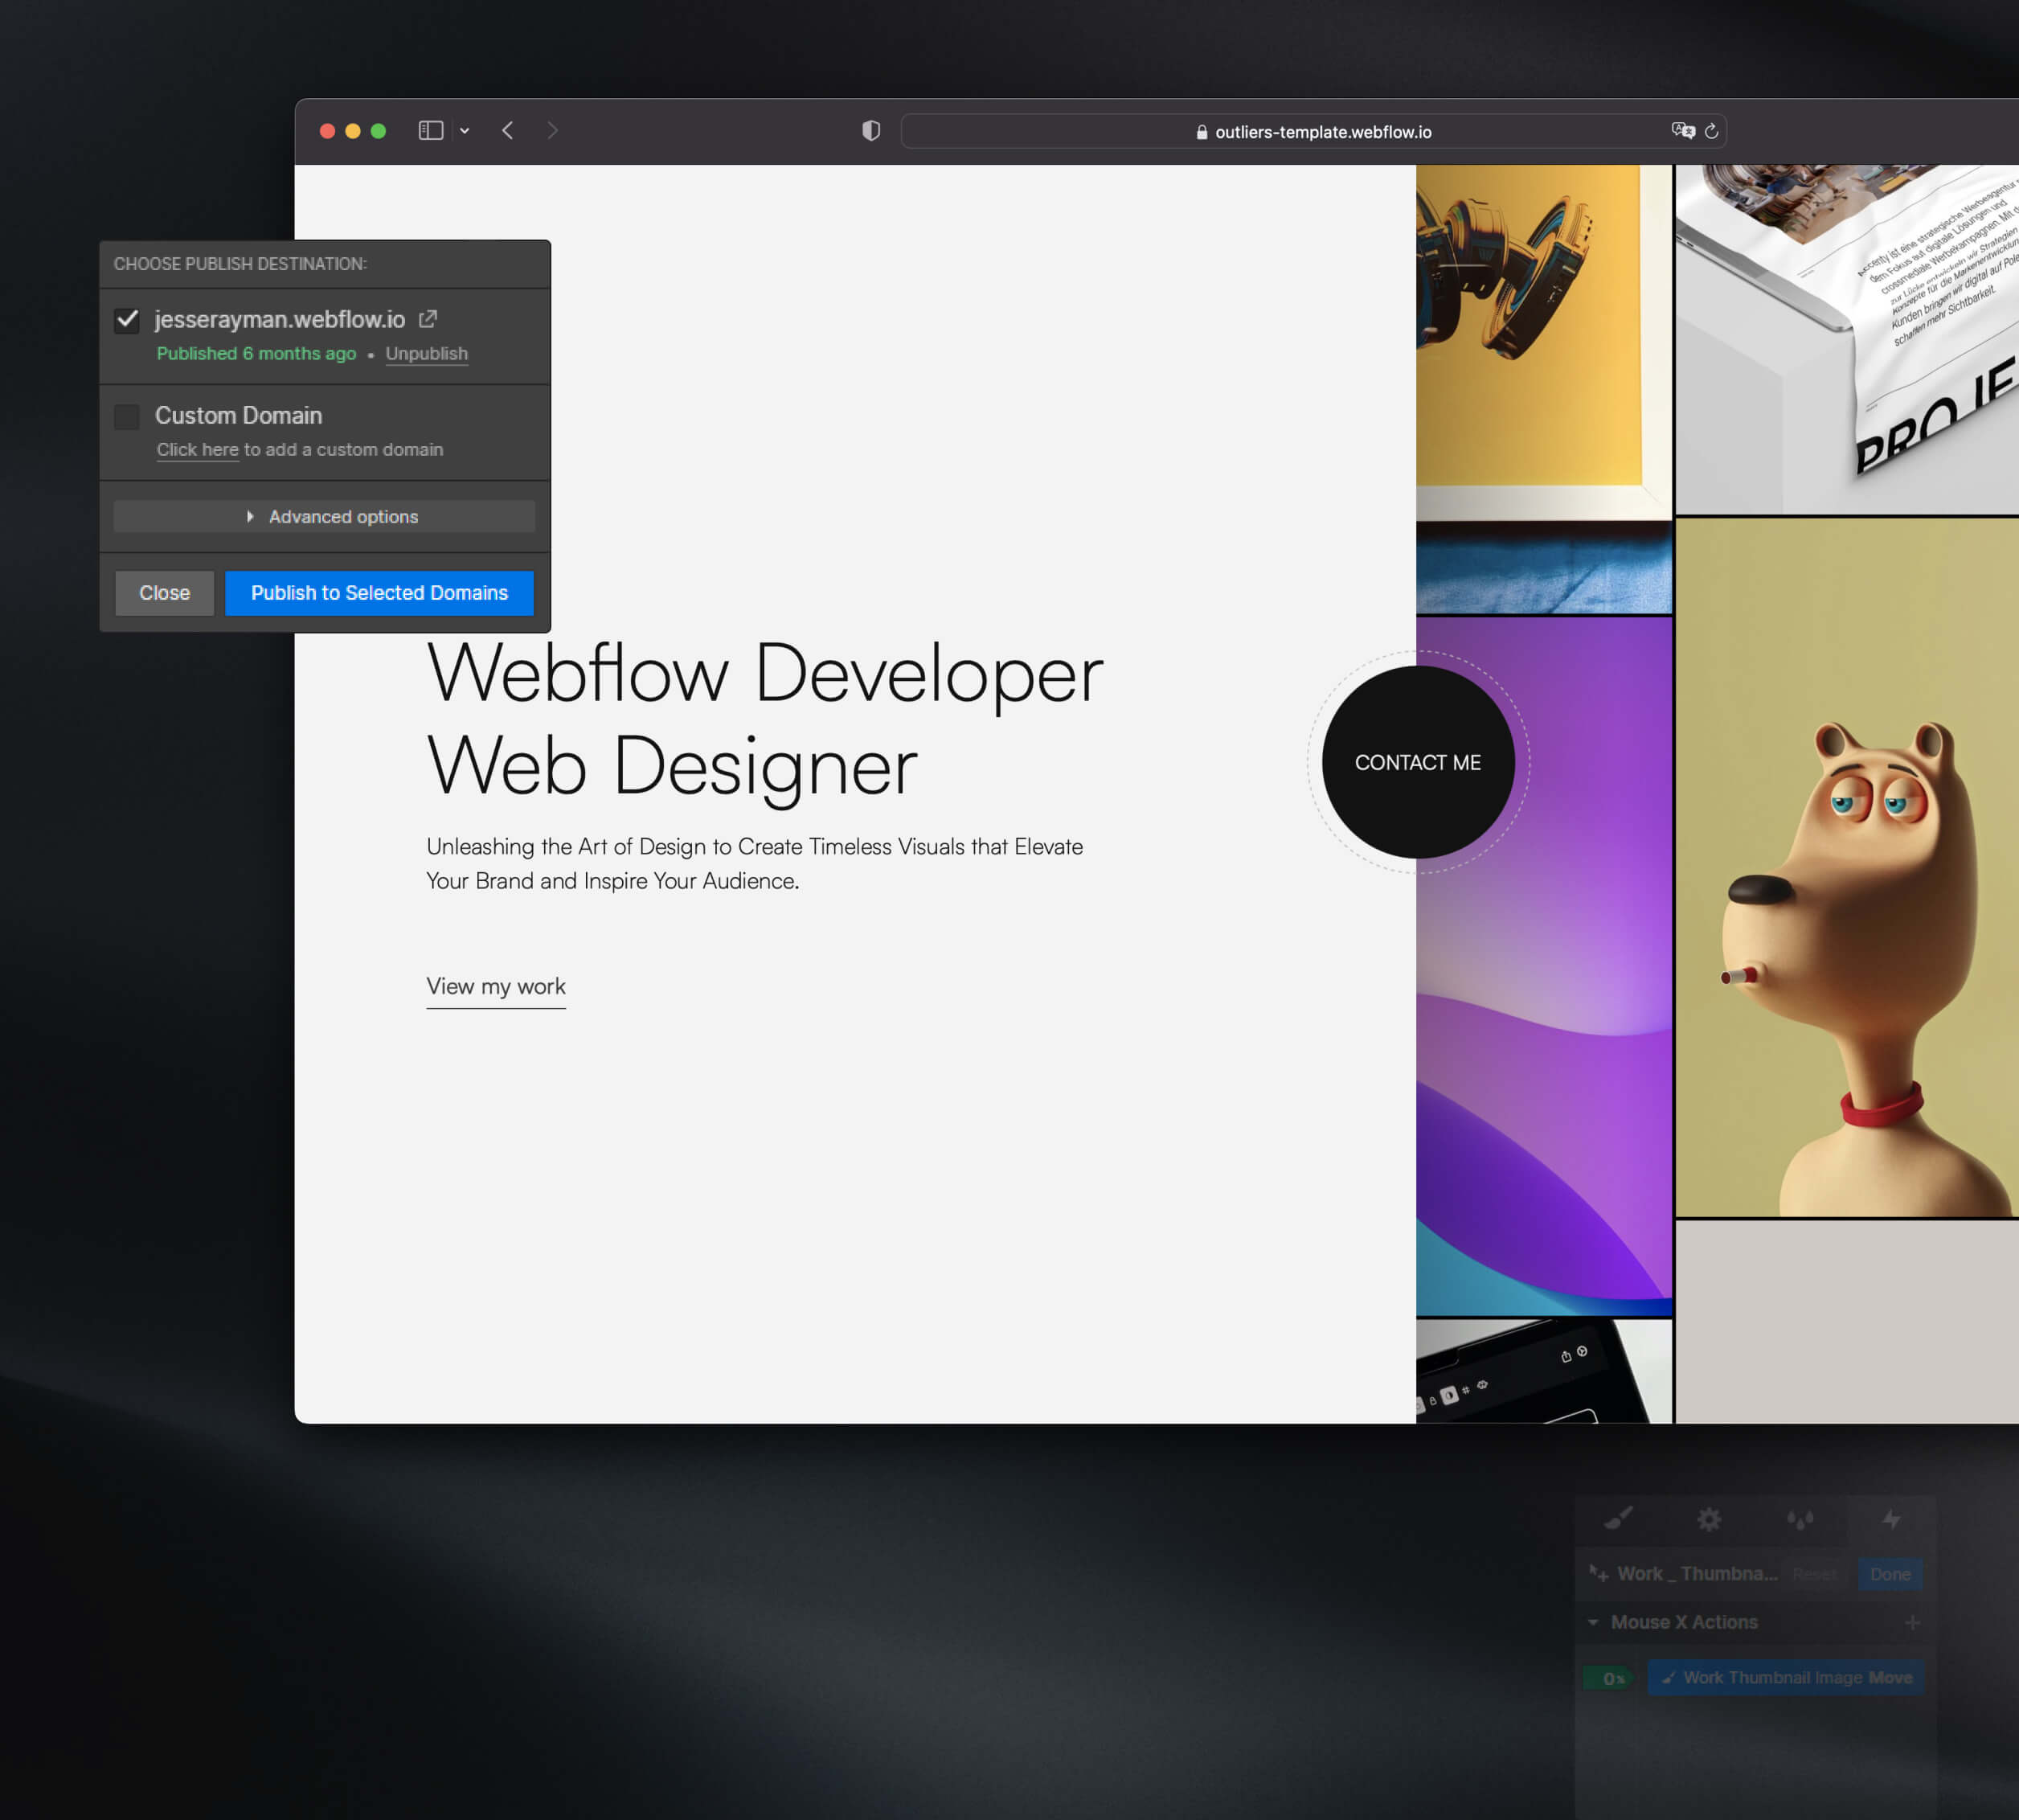Check the Custom Domain checkbox

coord(127,416)
